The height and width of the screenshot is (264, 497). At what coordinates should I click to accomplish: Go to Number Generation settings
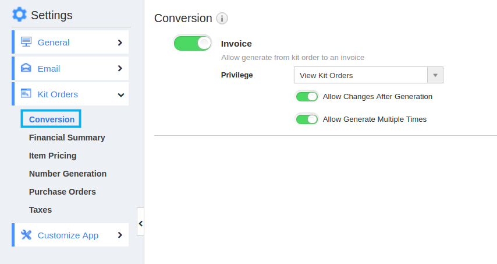68,174
